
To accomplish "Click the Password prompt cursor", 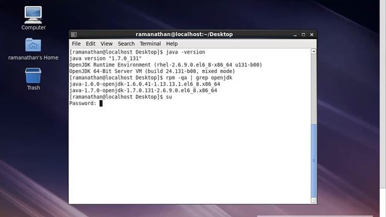I will 101,103.
